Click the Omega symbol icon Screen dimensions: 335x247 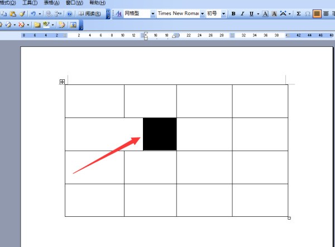(308, 14)
